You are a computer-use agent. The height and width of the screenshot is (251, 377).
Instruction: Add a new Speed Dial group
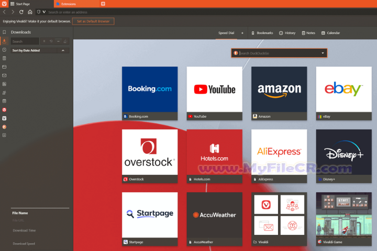[x=242, y=33]
